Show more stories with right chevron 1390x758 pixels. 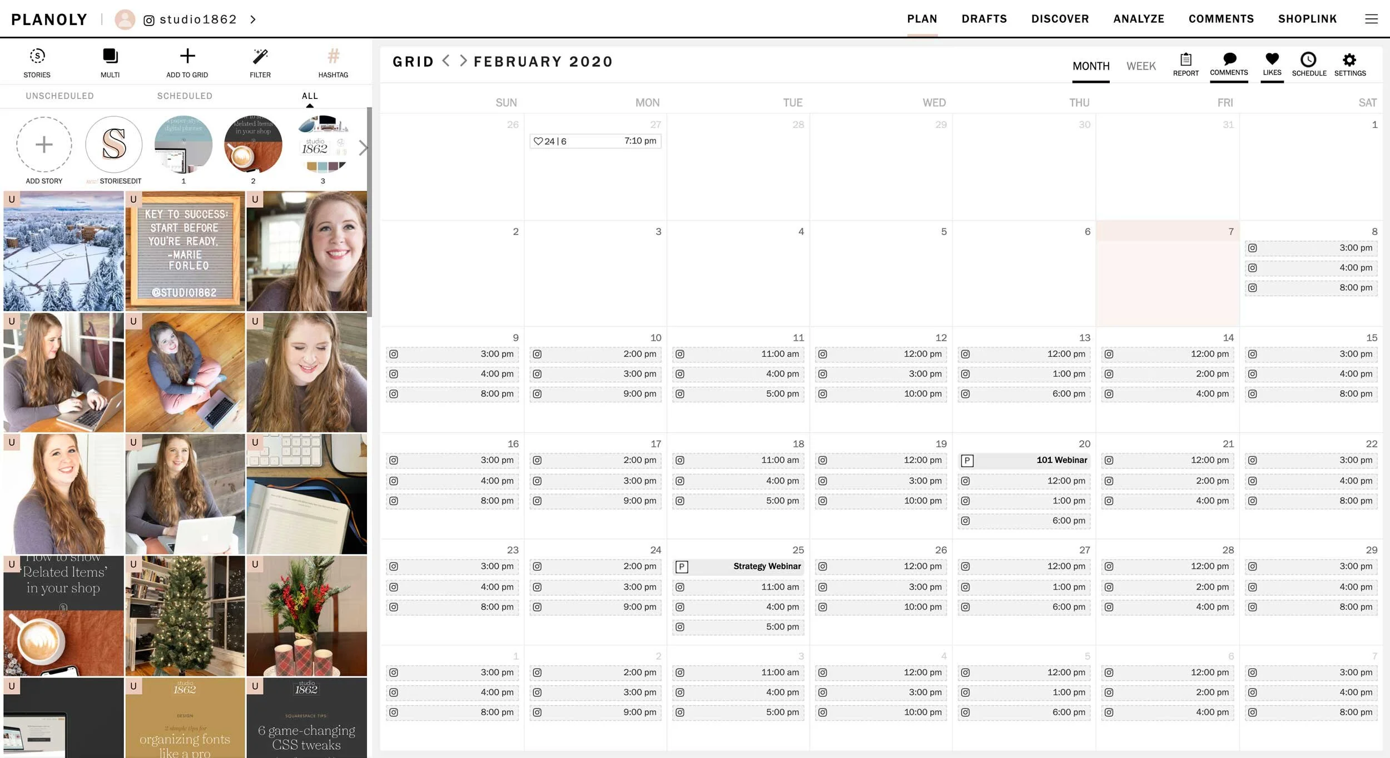[x=363, y=148]
